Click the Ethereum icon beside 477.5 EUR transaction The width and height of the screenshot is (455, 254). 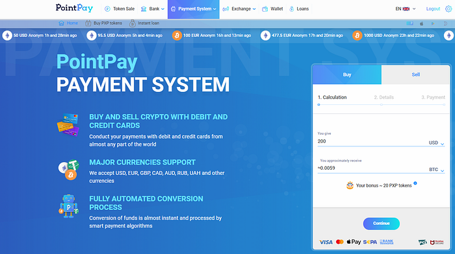click(x=265, y=36)
